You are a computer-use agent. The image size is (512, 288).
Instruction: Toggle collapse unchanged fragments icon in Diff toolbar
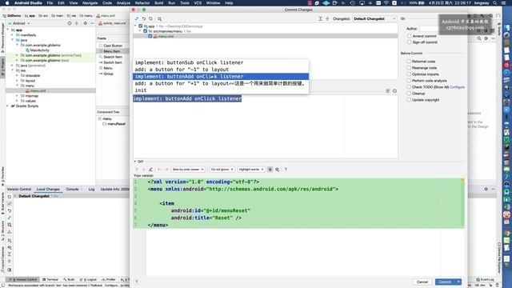(270, 170)
